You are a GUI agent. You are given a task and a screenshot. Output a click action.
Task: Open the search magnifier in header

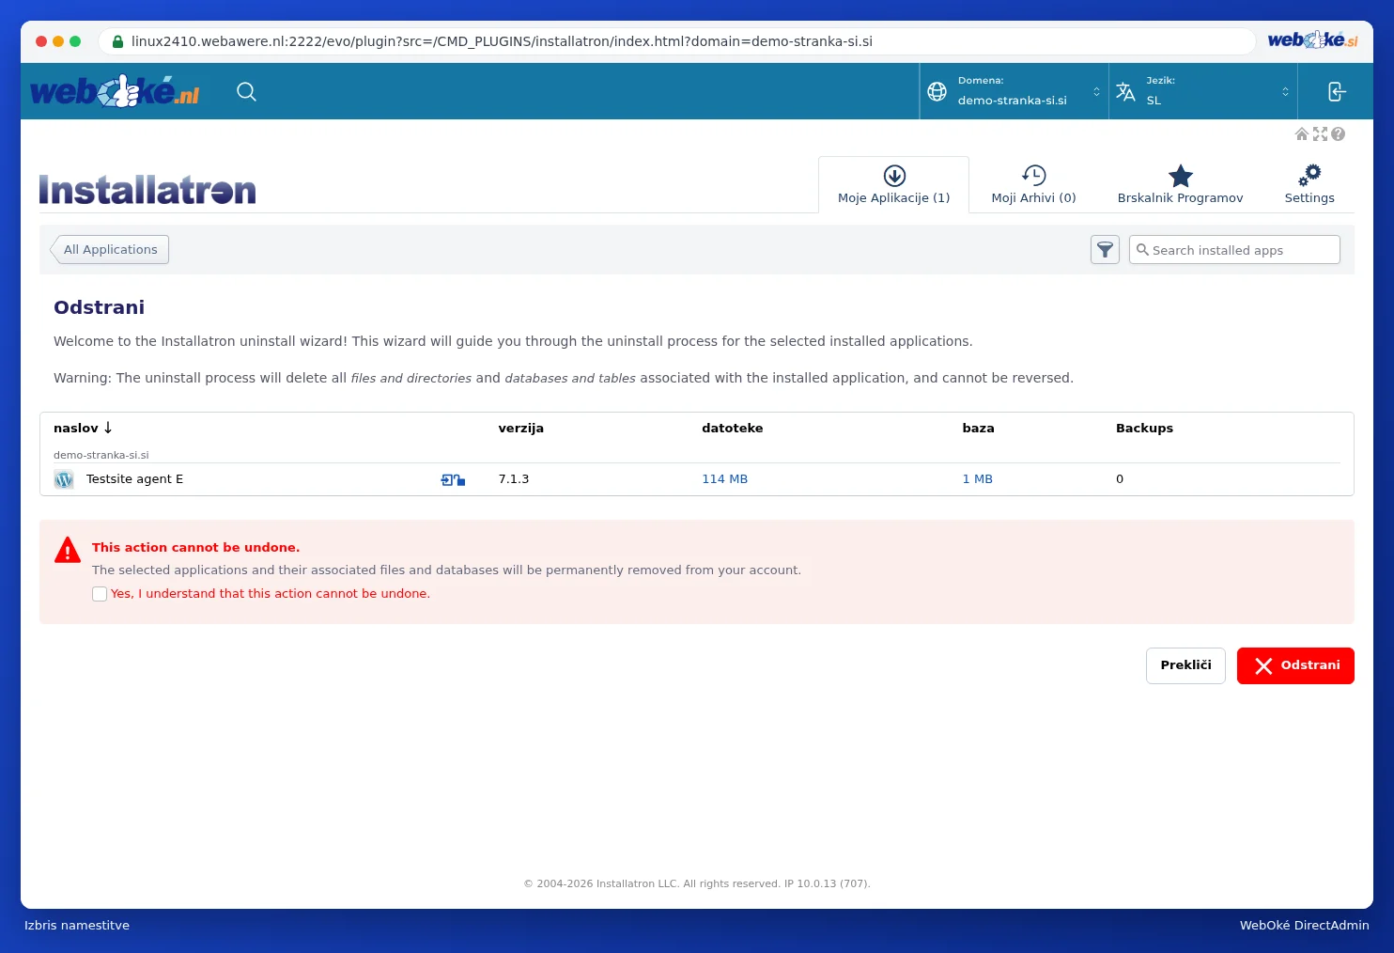pyautogui.click(x=246, y=91)
